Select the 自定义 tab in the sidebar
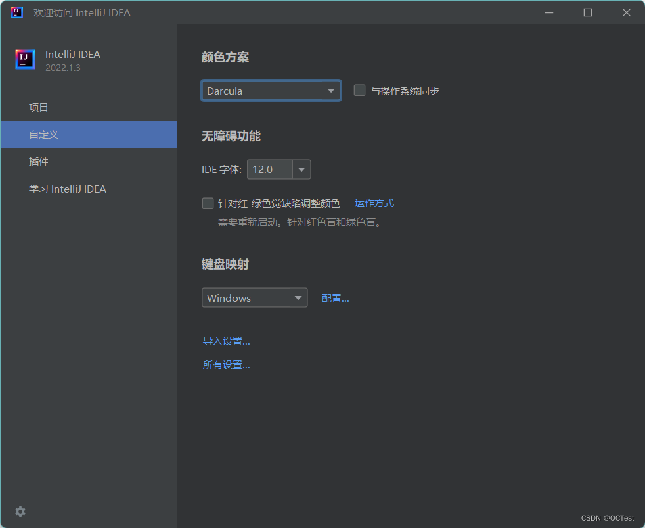This screenshot has width=645, height=528. 89,134
